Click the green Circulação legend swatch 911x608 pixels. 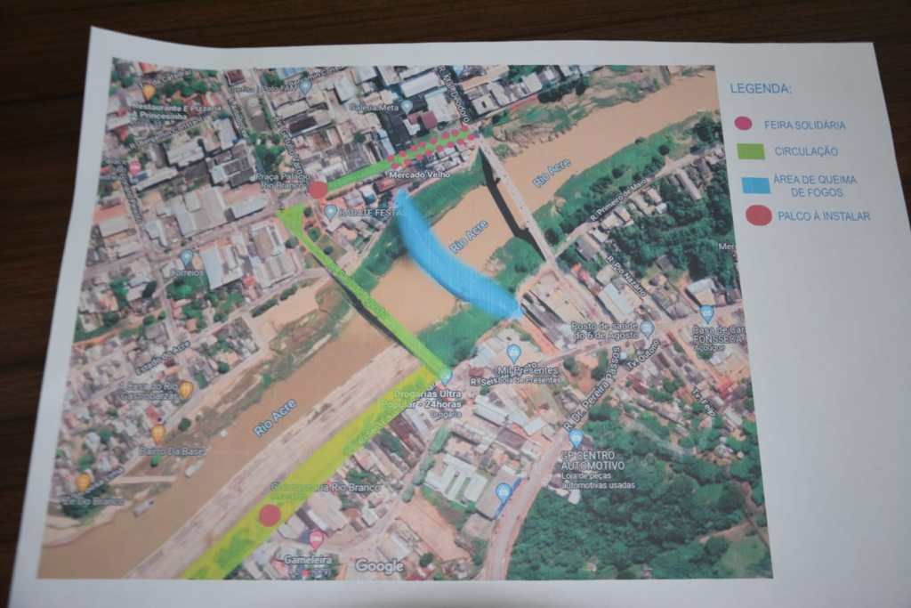click(x=750, y=152)
